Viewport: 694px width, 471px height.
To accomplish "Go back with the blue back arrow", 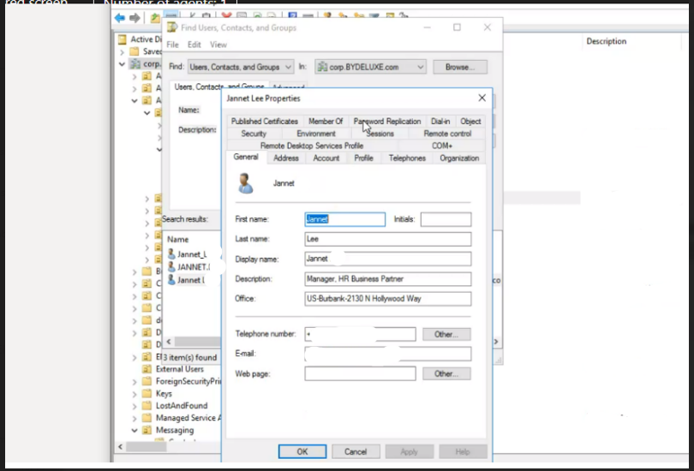I will 119,18.
